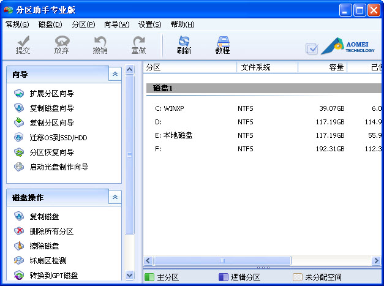This screenshot has height=286, width=384.
Task: Open the 分区恢复向导 recovery wizard
Action: (51, 152)
